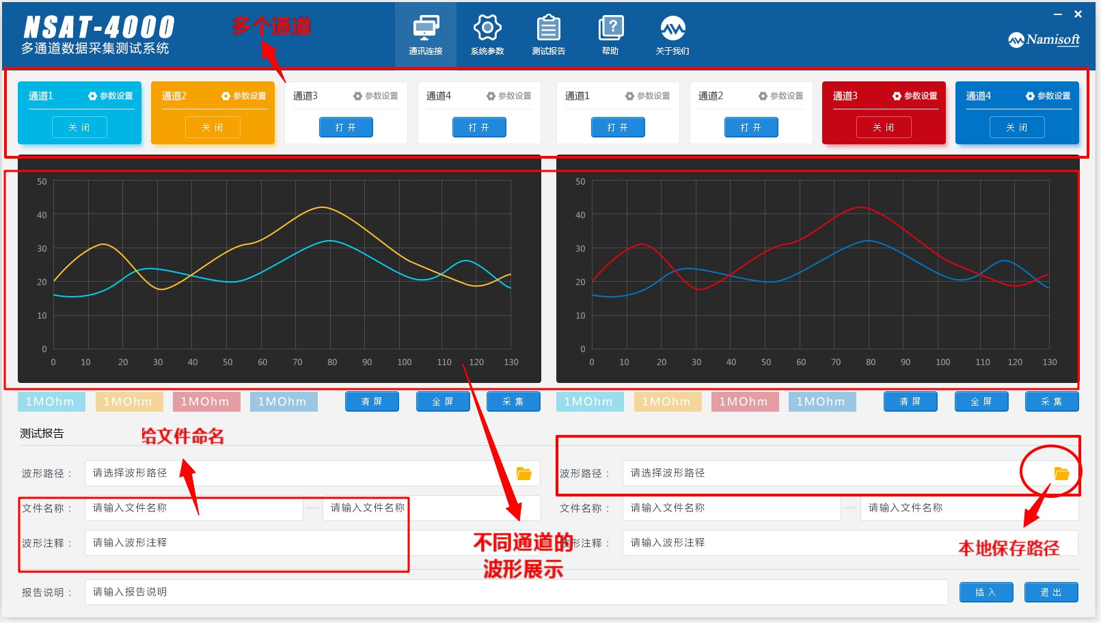
Task: Focus second right 文件名称 field
Action: coord(969,508)
